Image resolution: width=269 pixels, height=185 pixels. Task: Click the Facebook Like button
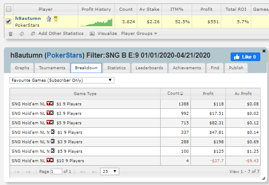245,57
